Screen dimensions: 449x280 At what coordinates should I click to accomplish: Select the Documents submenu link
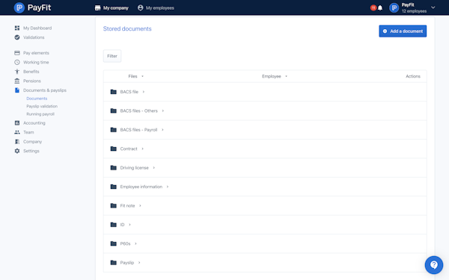37,99
